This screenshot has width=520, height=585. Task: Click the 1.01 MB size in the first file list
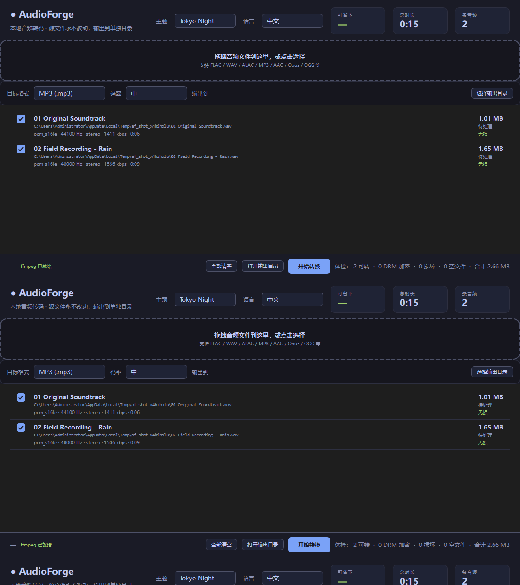491,118
